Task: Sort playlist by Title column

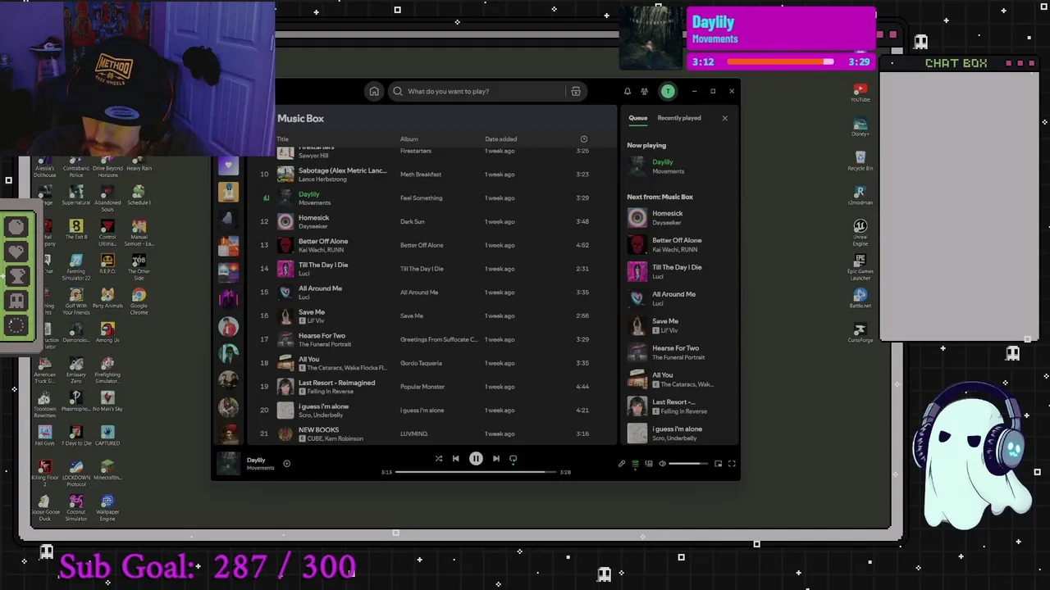Action: [x=282, y=139]
